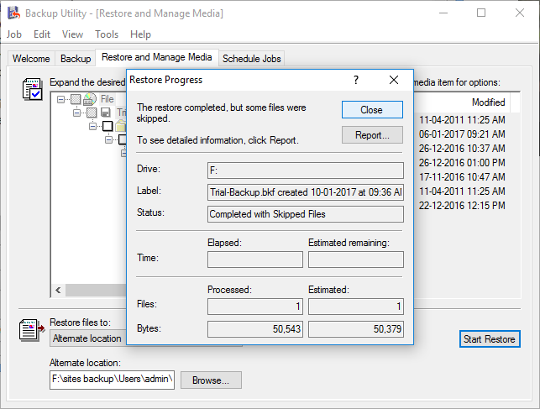
Task: Click the Elapsed time field
Action: tap(255, 260)
